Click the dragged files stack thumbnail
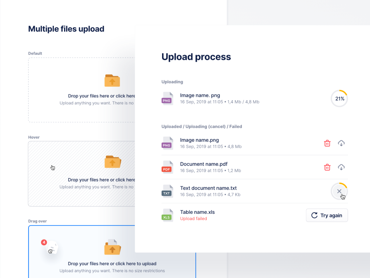This screenshot has height=278, width=370. pyautogui.click(x=52, y=249)
